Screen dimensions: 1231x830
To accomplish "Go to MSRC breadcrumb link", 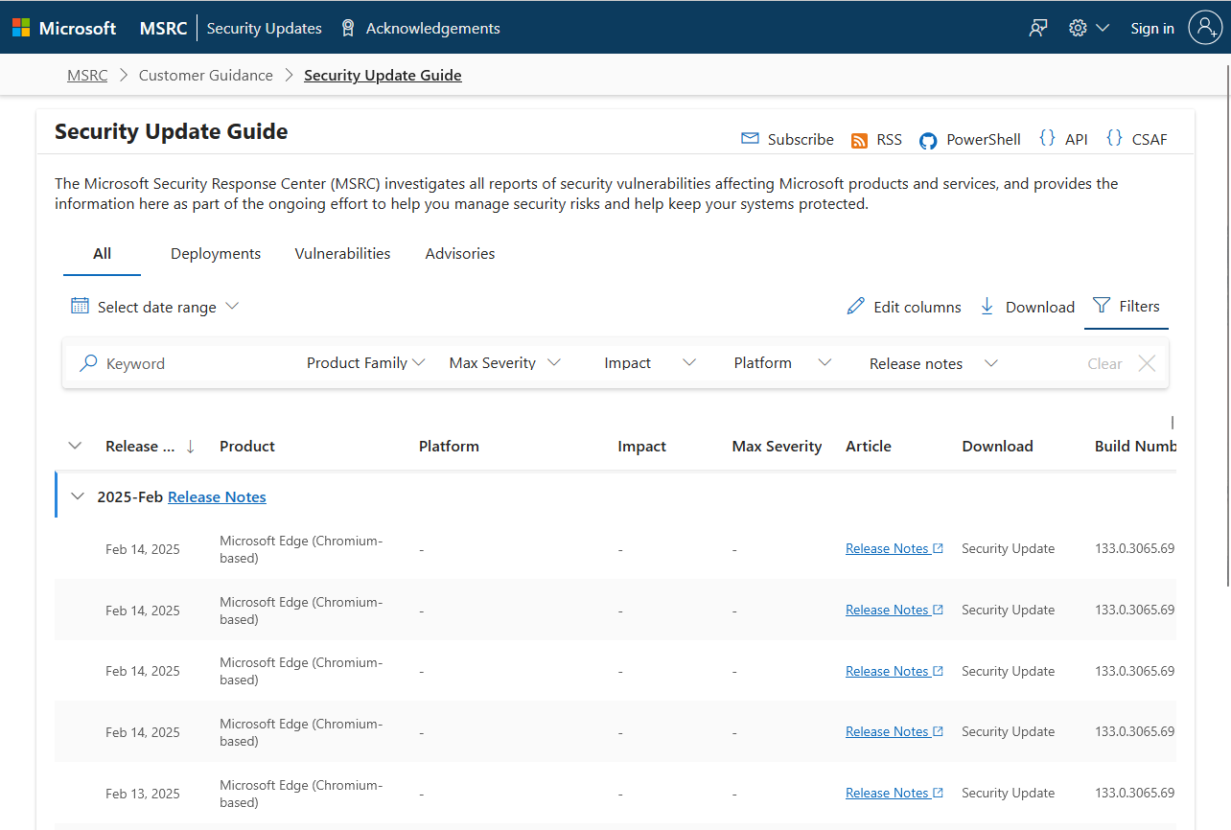I will tap(87, 75).
